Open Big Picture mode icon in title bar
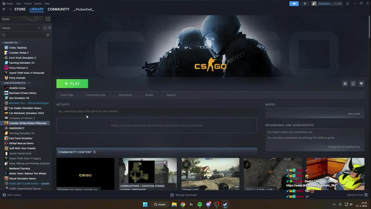Viewport: 371px width, 209px height. (348, 3)
